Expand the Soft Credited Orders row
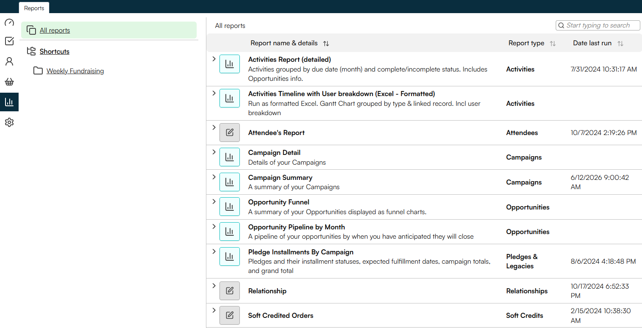Viewport: 642px width, 328px height. (214, 310)
